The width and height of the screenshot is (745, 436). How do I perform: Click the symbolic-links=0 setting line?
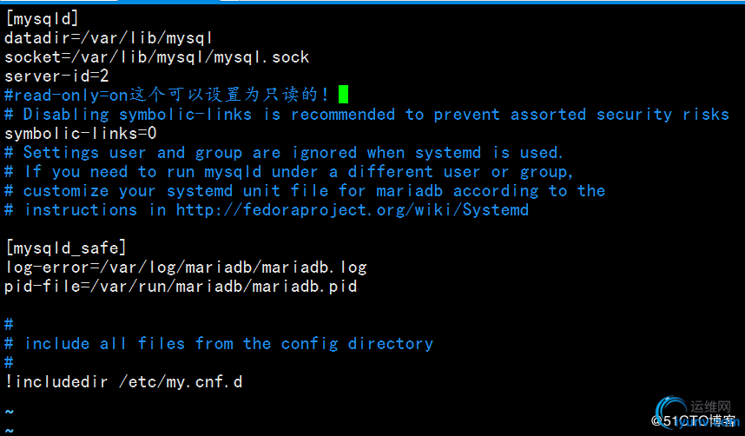click(80, 134)
